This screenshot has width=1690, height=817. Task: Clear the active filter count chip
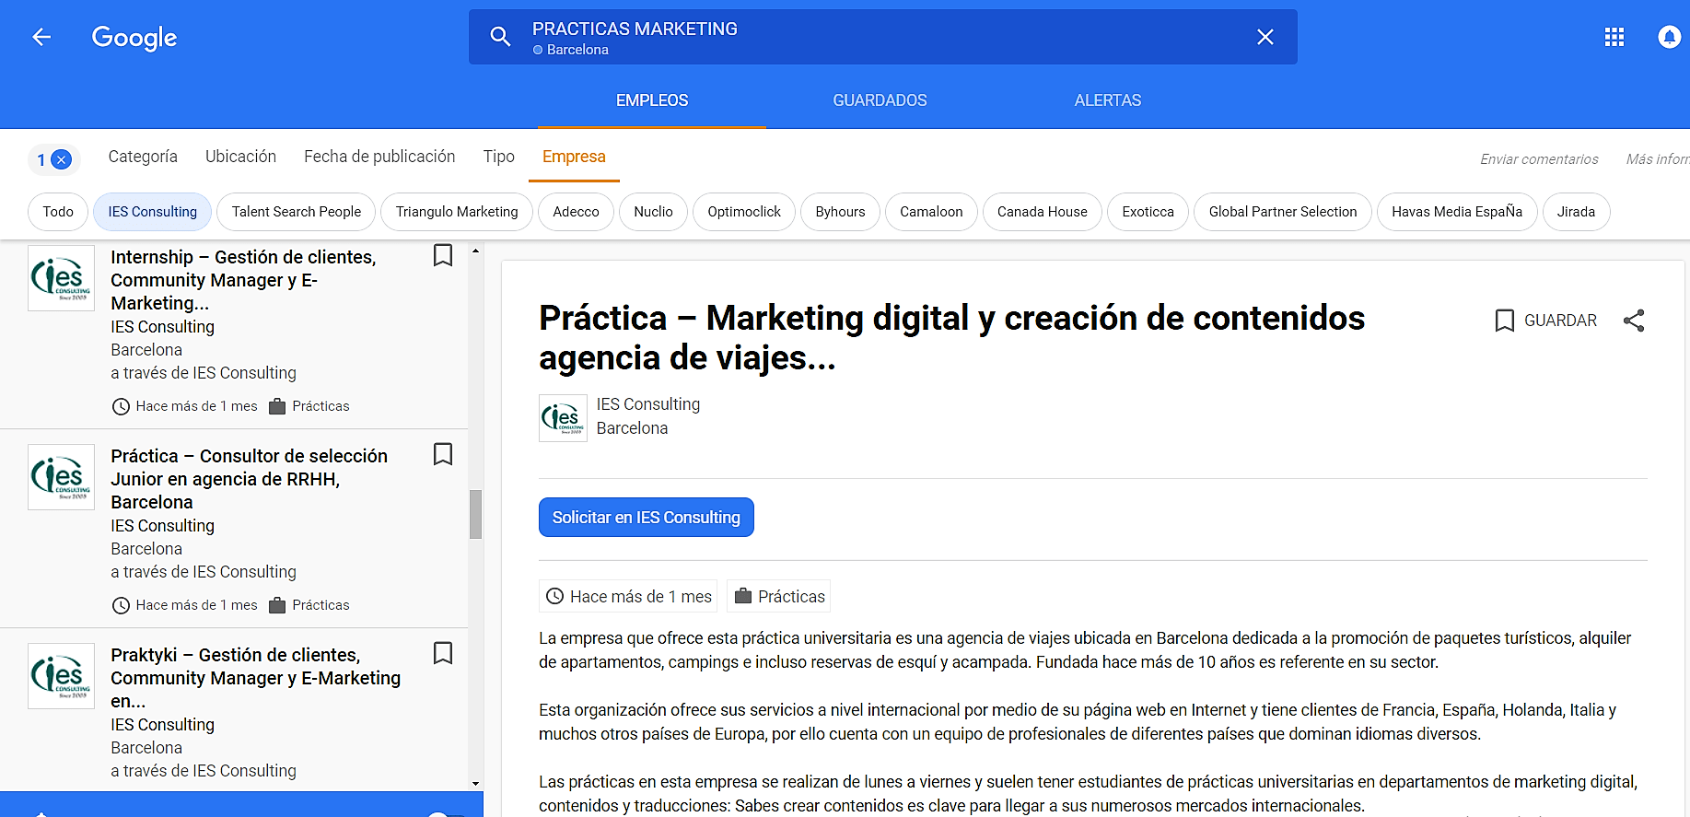61,160
